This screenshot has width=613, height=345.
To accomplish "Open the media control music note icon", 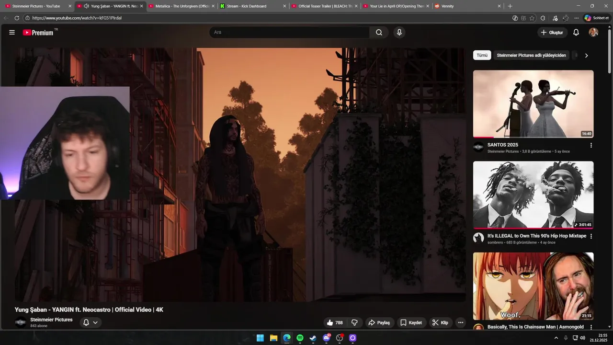I will [555, 18].
